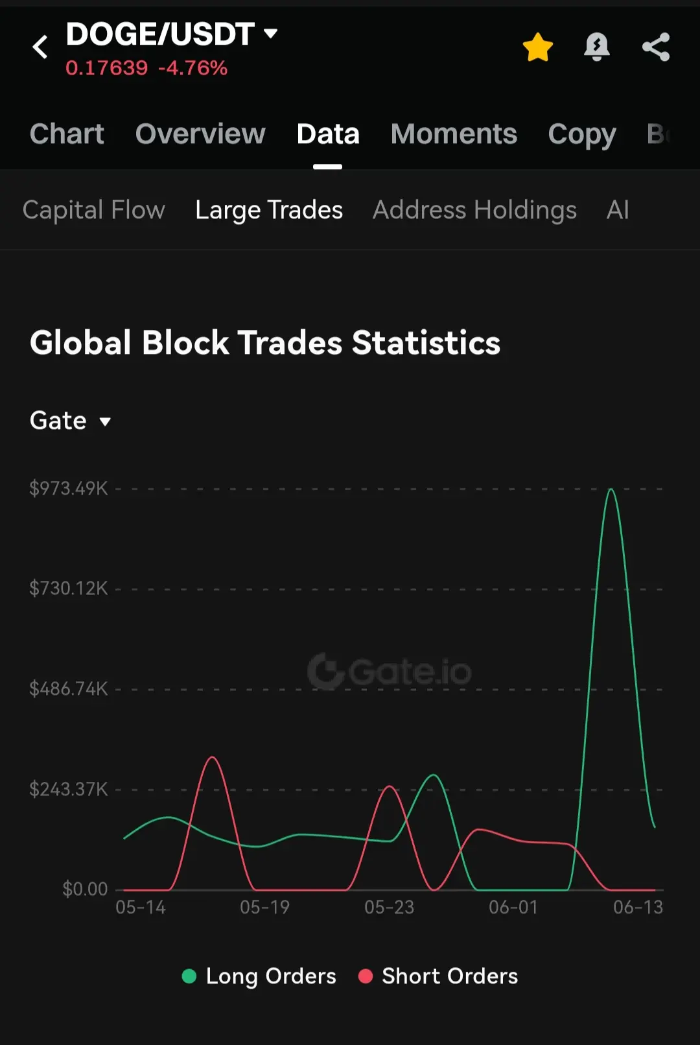Screen dimensions: 700x1045
Task: Tap the green long orders peak
Action: pyautogui.click(x=611, y=490)
